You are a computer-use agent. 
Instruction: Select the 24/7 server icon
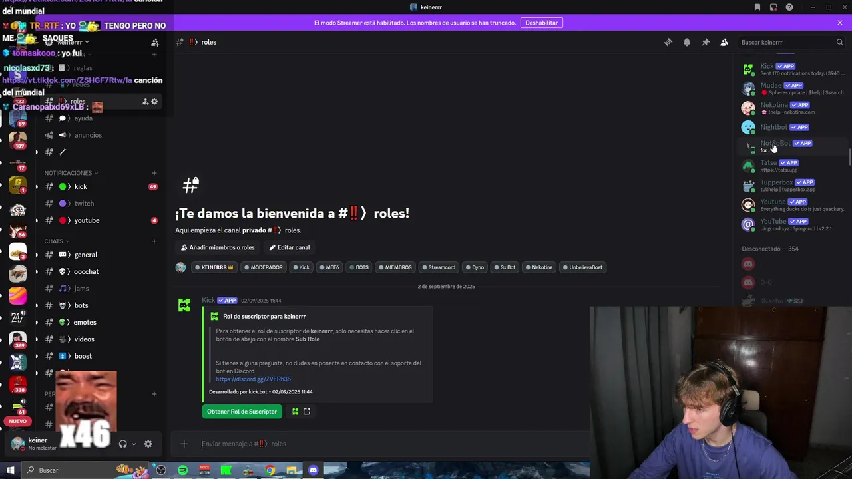tap(18, 317)
